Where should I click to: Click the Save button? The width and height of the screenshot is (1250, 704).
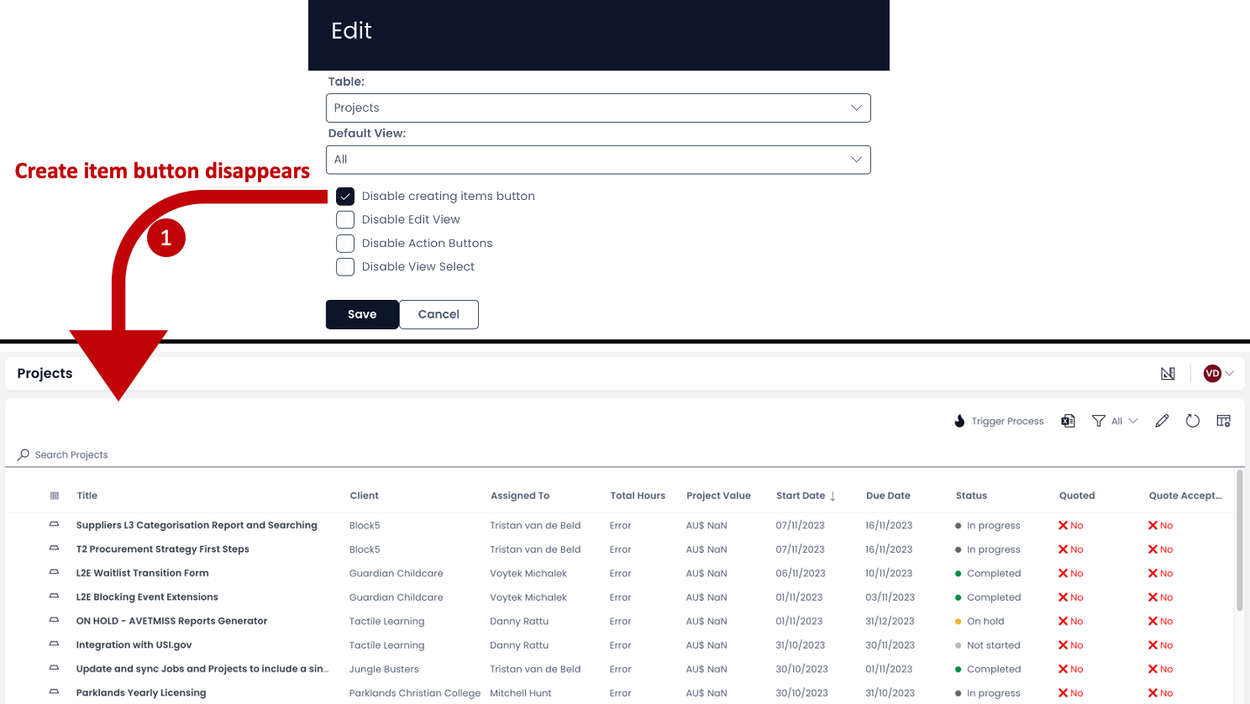[362, 314]
